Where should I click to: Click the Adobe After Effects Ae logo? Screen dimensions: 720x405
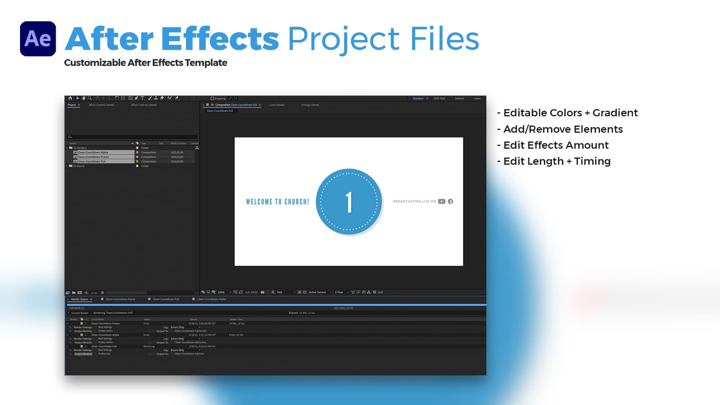(x=38, y=39)
